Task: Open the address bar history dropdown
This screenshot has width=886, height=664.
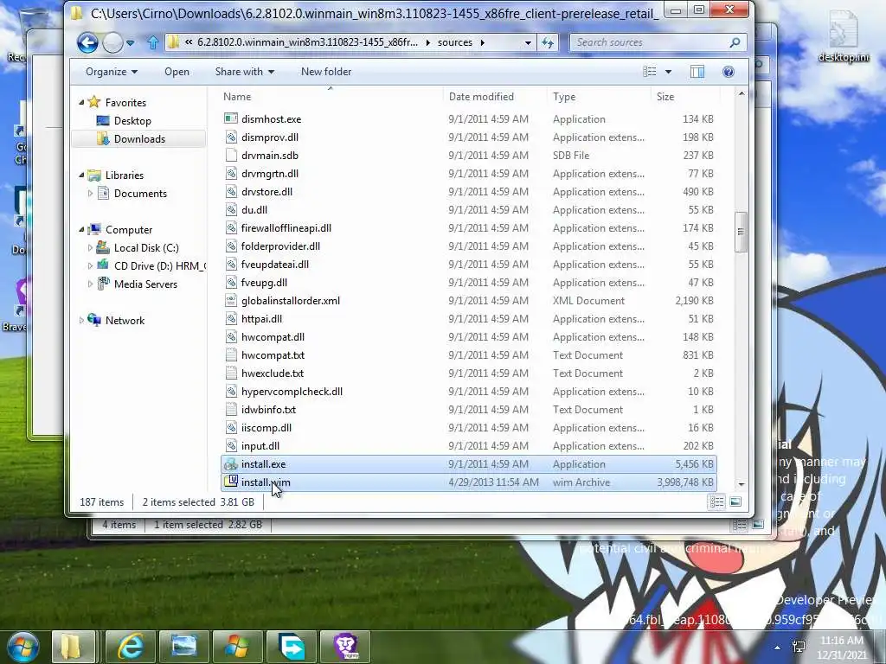Action: tap(528, 43)
